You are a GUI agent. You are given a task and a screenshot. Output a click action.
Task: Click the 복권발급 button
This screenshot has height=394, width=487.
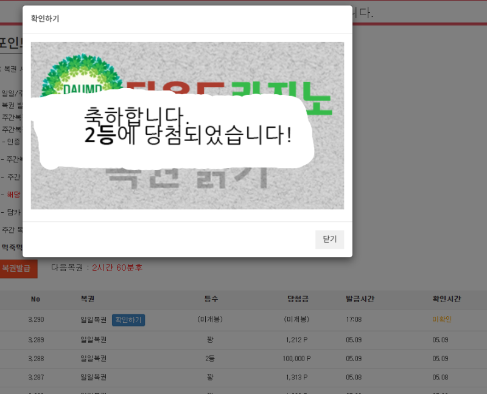click(x=18, y=268)
